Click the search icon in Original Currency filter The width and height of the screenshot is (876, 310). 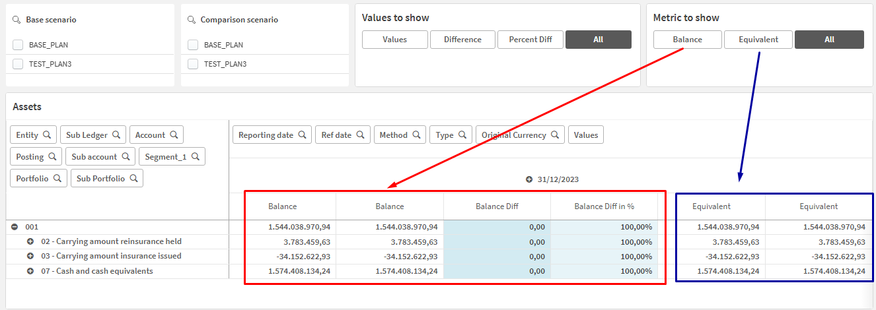(x=555, y=135)
